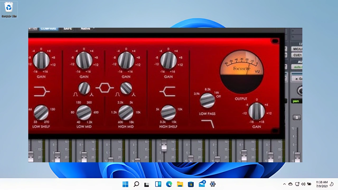This screenshot has width=338, height=190.
Task: Open taskbar Search magnifier
Action: [x=136, y=184]
